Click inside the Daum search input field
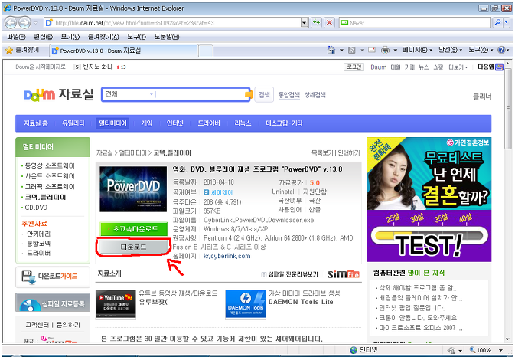Viewport: 515px width, 357px height. point(200,95)
